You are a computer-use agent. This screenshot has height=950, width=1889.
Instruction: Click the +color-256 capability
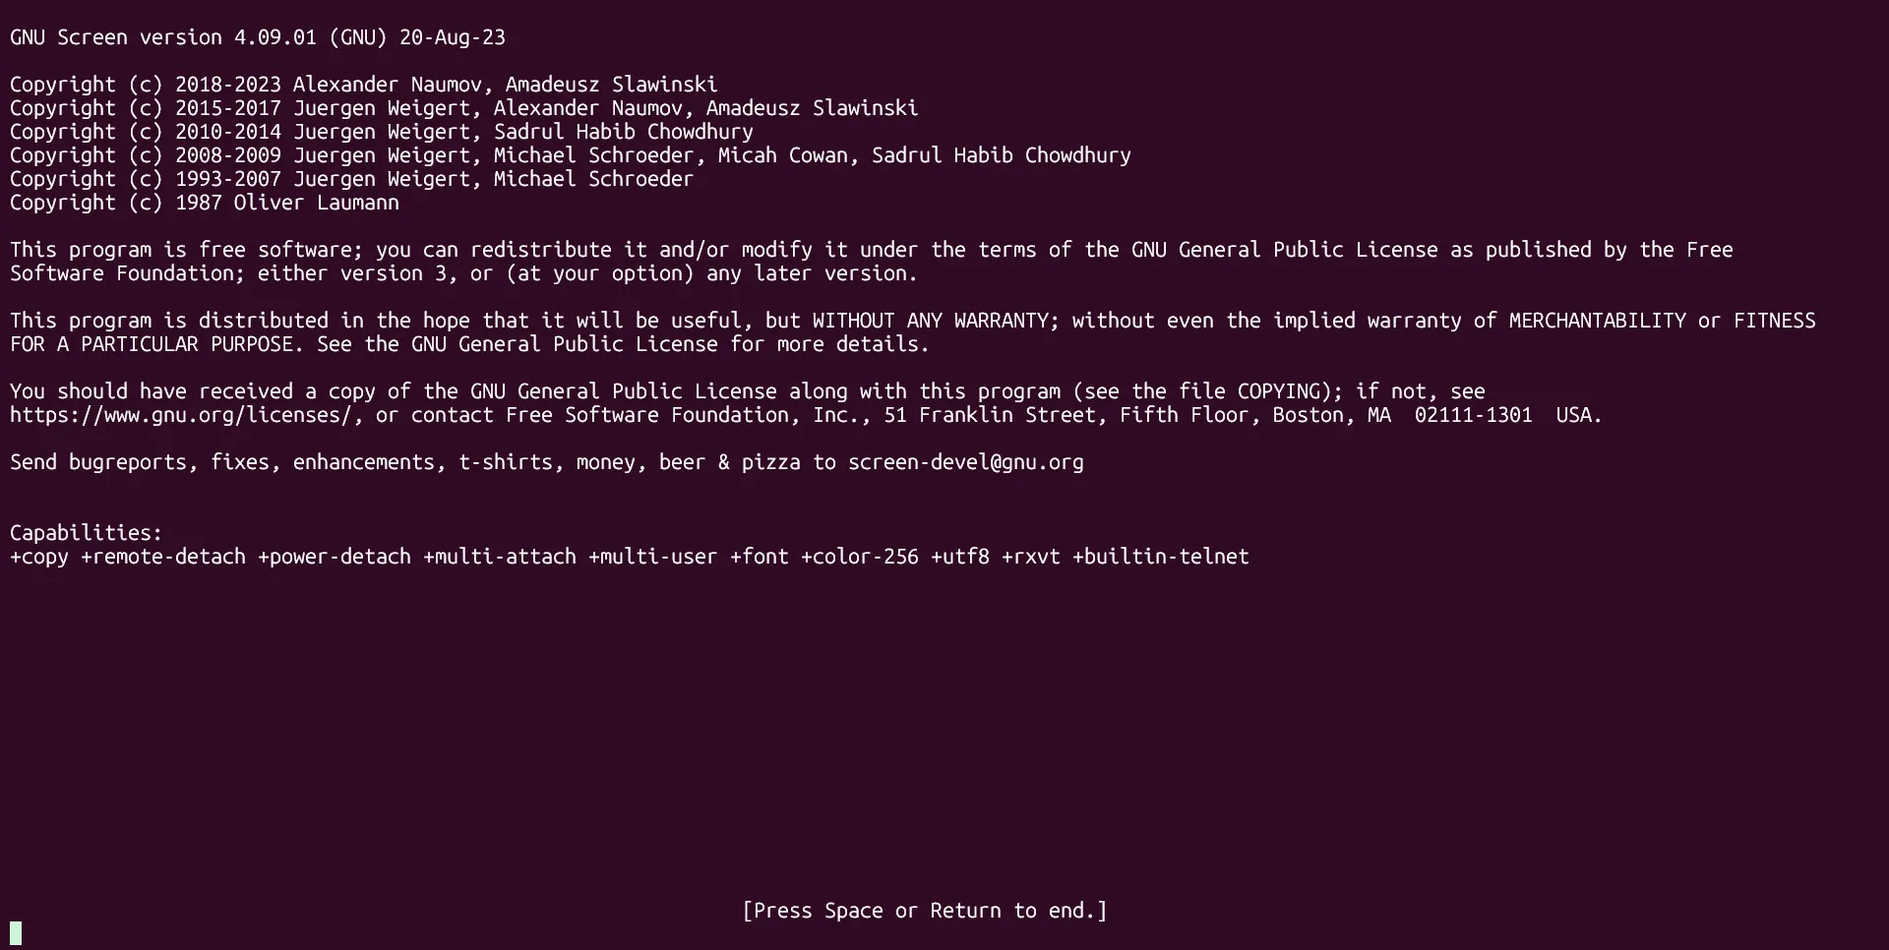[860, 557]
